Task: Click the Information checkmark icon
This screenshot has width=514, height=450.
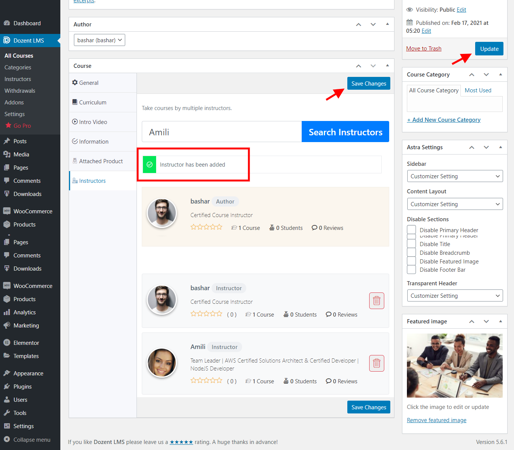Action: 75,141
